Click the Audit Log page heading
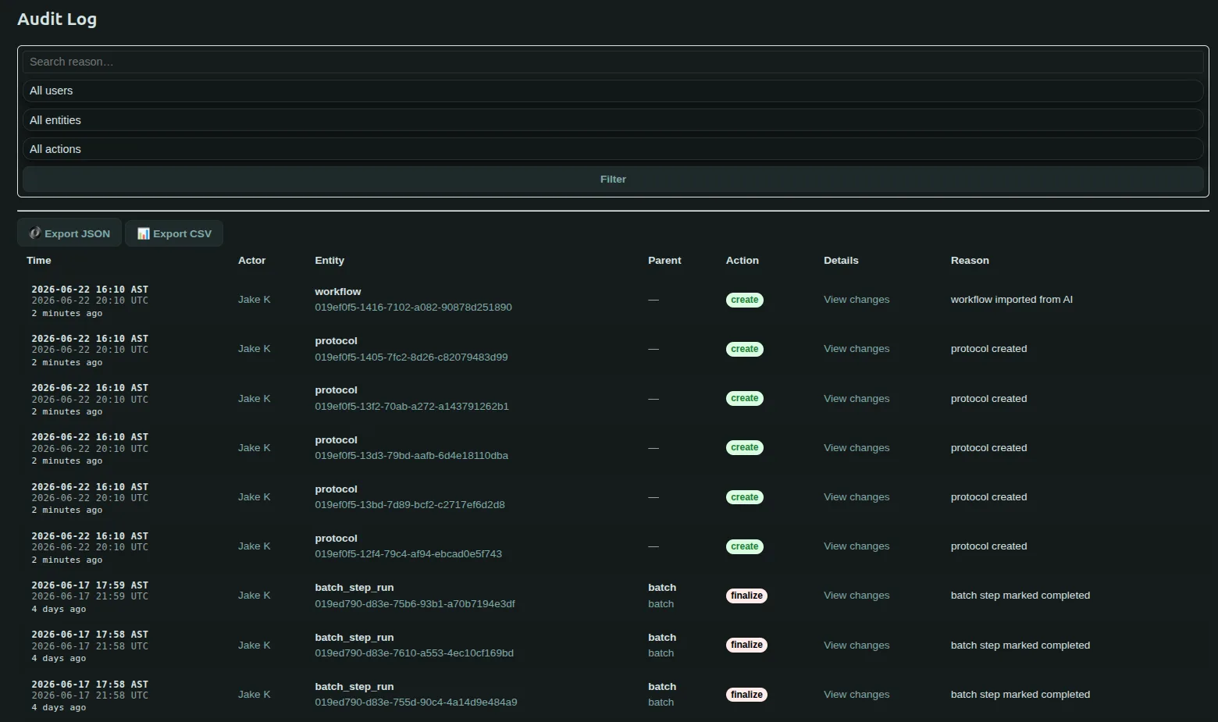This screenshot has height=722, width=1218. pos(57,20)
